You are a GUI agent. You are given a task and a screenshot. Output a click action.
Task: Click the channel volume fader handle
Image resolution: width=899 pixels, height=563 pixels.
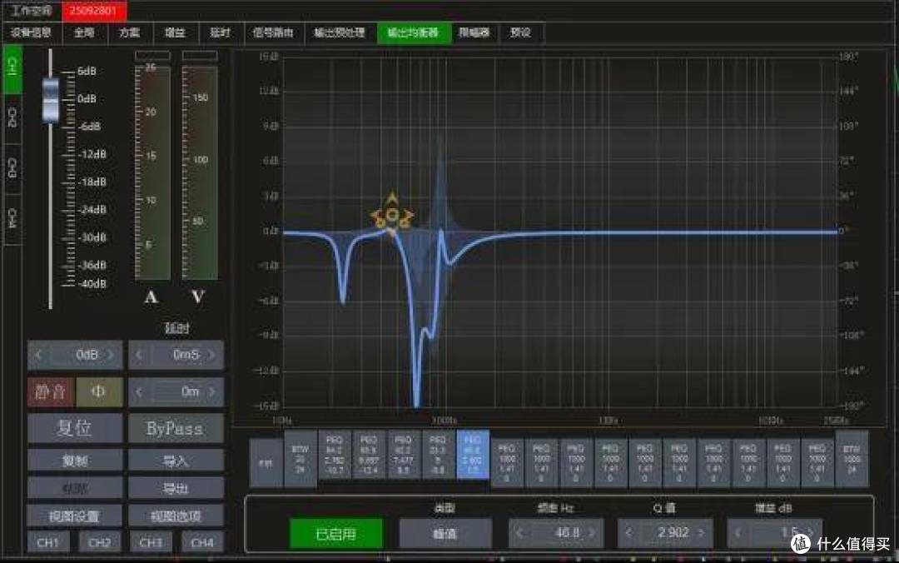click(51, 100)
